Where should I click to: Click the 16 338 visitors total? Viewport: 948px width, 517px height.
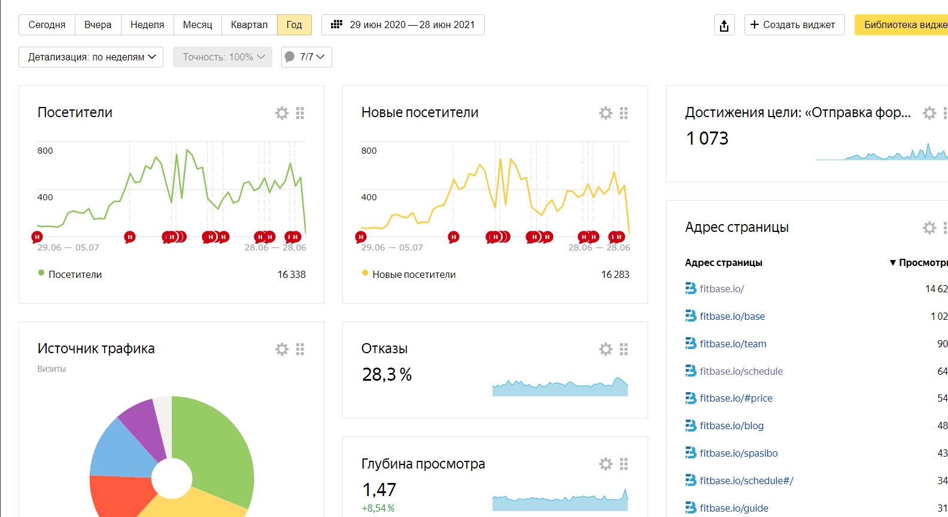(291, 274)
